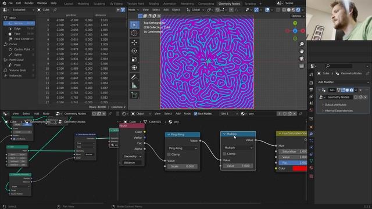Toggle the Use Nodes checkbox
Viewport: 372px width, 209px height.
pyautogui.click(x=195, y=114)
